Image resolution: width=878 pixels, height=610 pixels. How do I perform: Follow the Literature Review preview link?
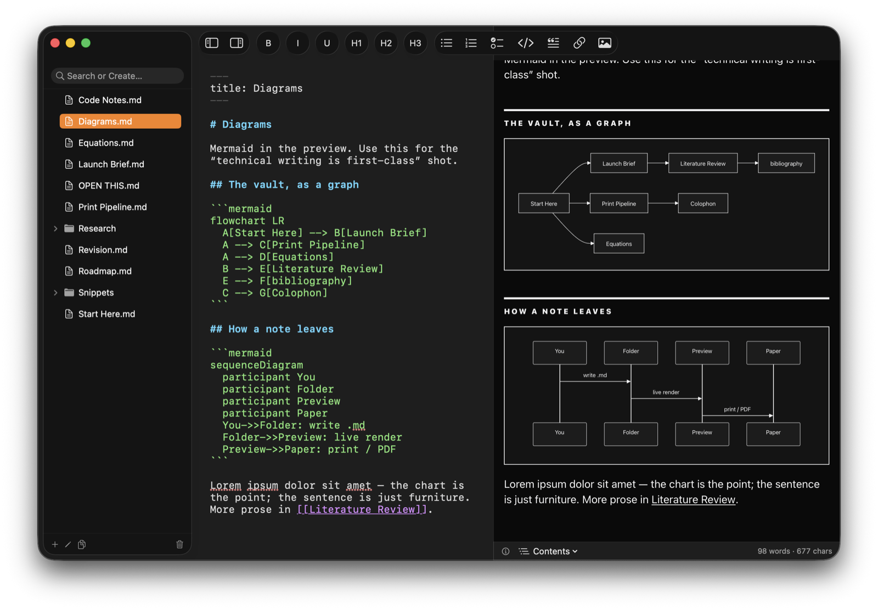[x=693, y=499]
